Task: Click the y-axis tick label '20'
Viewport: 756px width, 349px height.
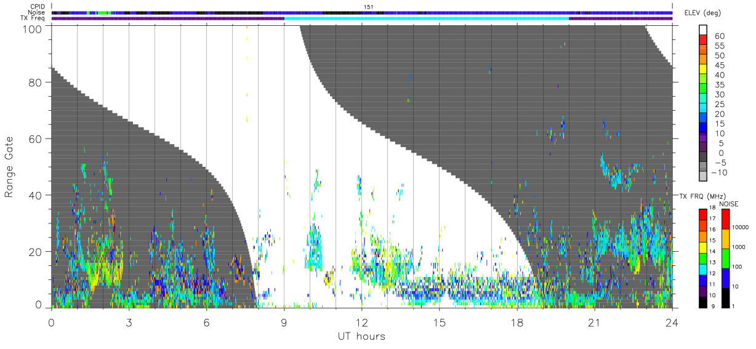Action: tap(36, 252)
